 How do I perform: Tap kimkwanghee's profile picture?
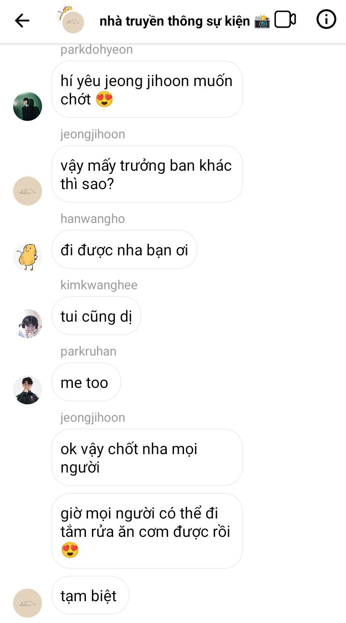pos(28,323)
